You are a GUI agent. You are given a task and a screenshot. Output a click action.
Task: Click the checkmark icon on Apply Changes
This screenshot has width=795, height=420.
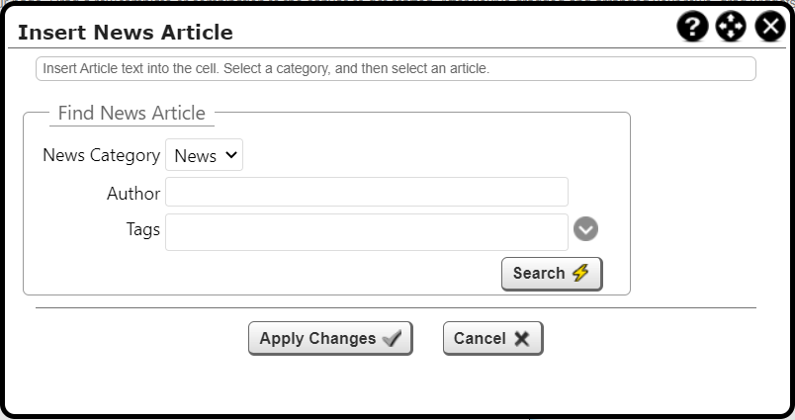[392, 339]
